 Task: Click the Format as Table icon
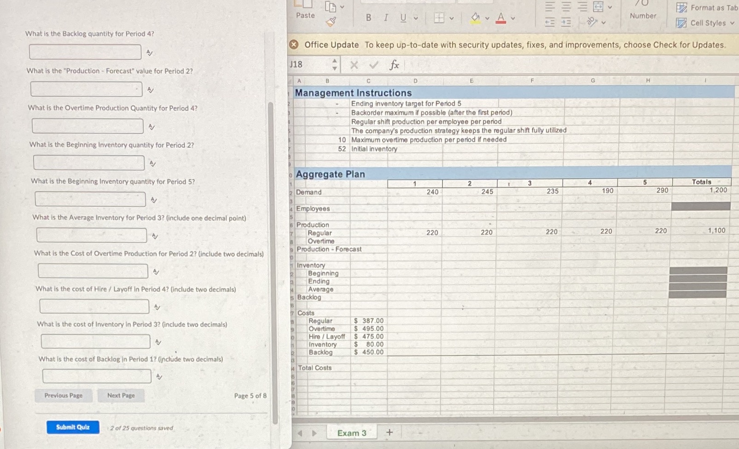pyautogui.click(x=681, y=7)
